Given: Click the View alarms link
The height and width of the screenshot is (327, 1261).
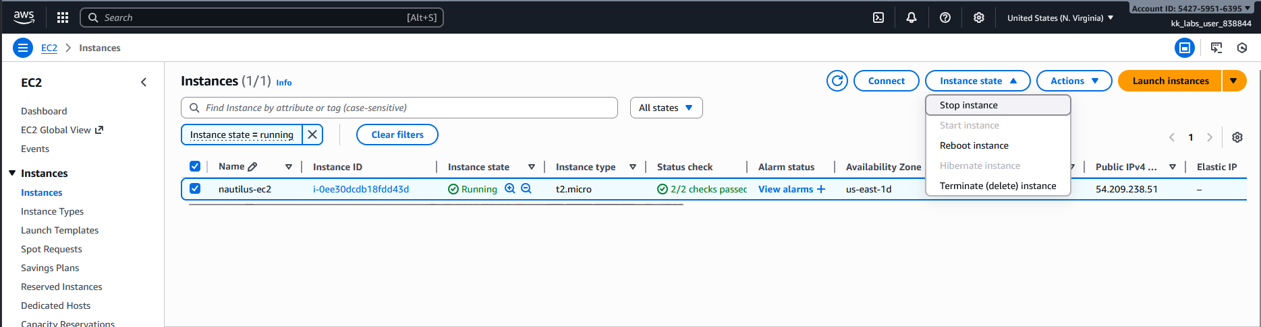Looking at the screenshot, I should 785,189.
